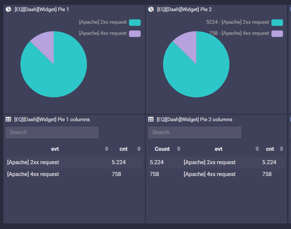Click 'evt' column header in Pie 1 columns
This screenshot has height=229, width=291.
coord(55,149)
